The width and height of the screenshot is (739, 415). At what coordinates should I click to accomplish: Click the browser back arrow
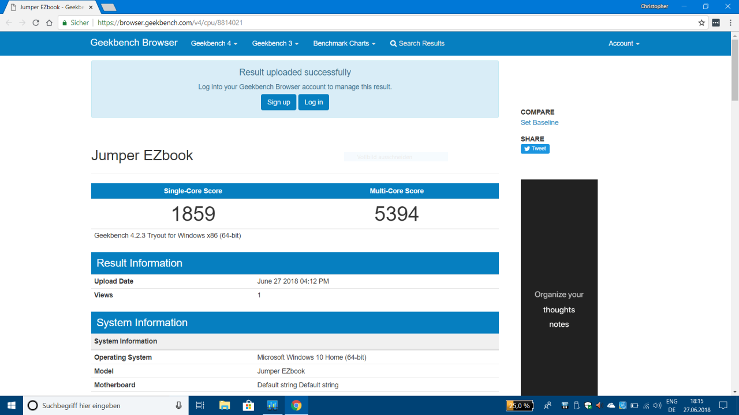pos(9,22)
